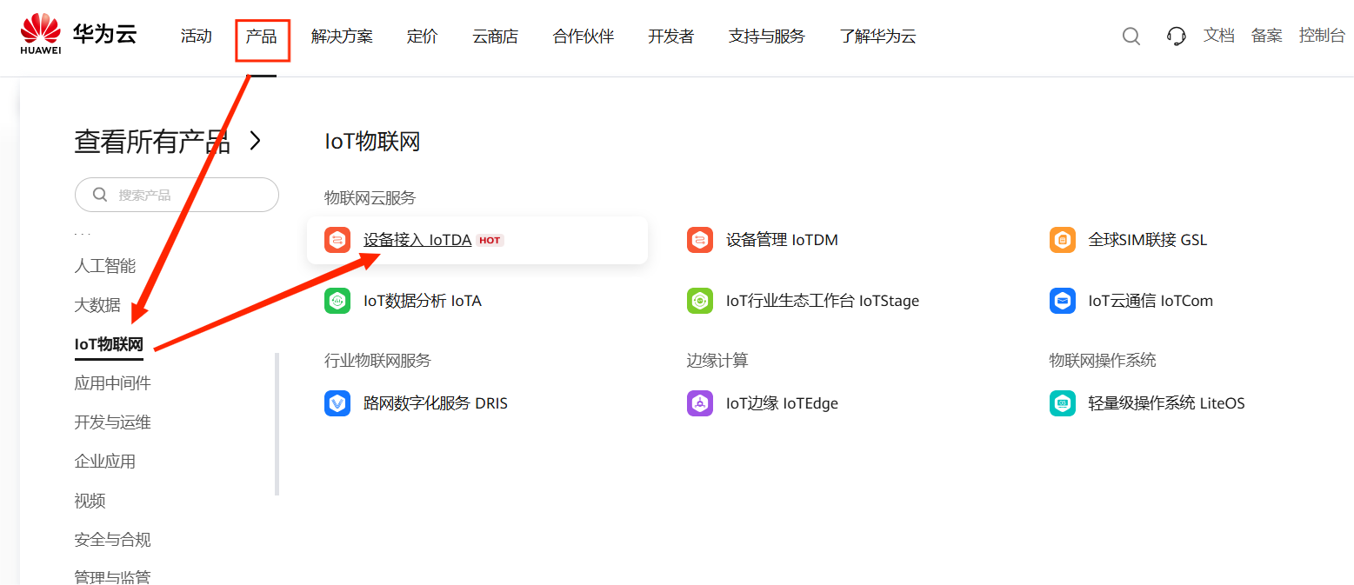Select 大数据 category in sidebar
Screen dimensions: 1354x585
coord(97,305)
